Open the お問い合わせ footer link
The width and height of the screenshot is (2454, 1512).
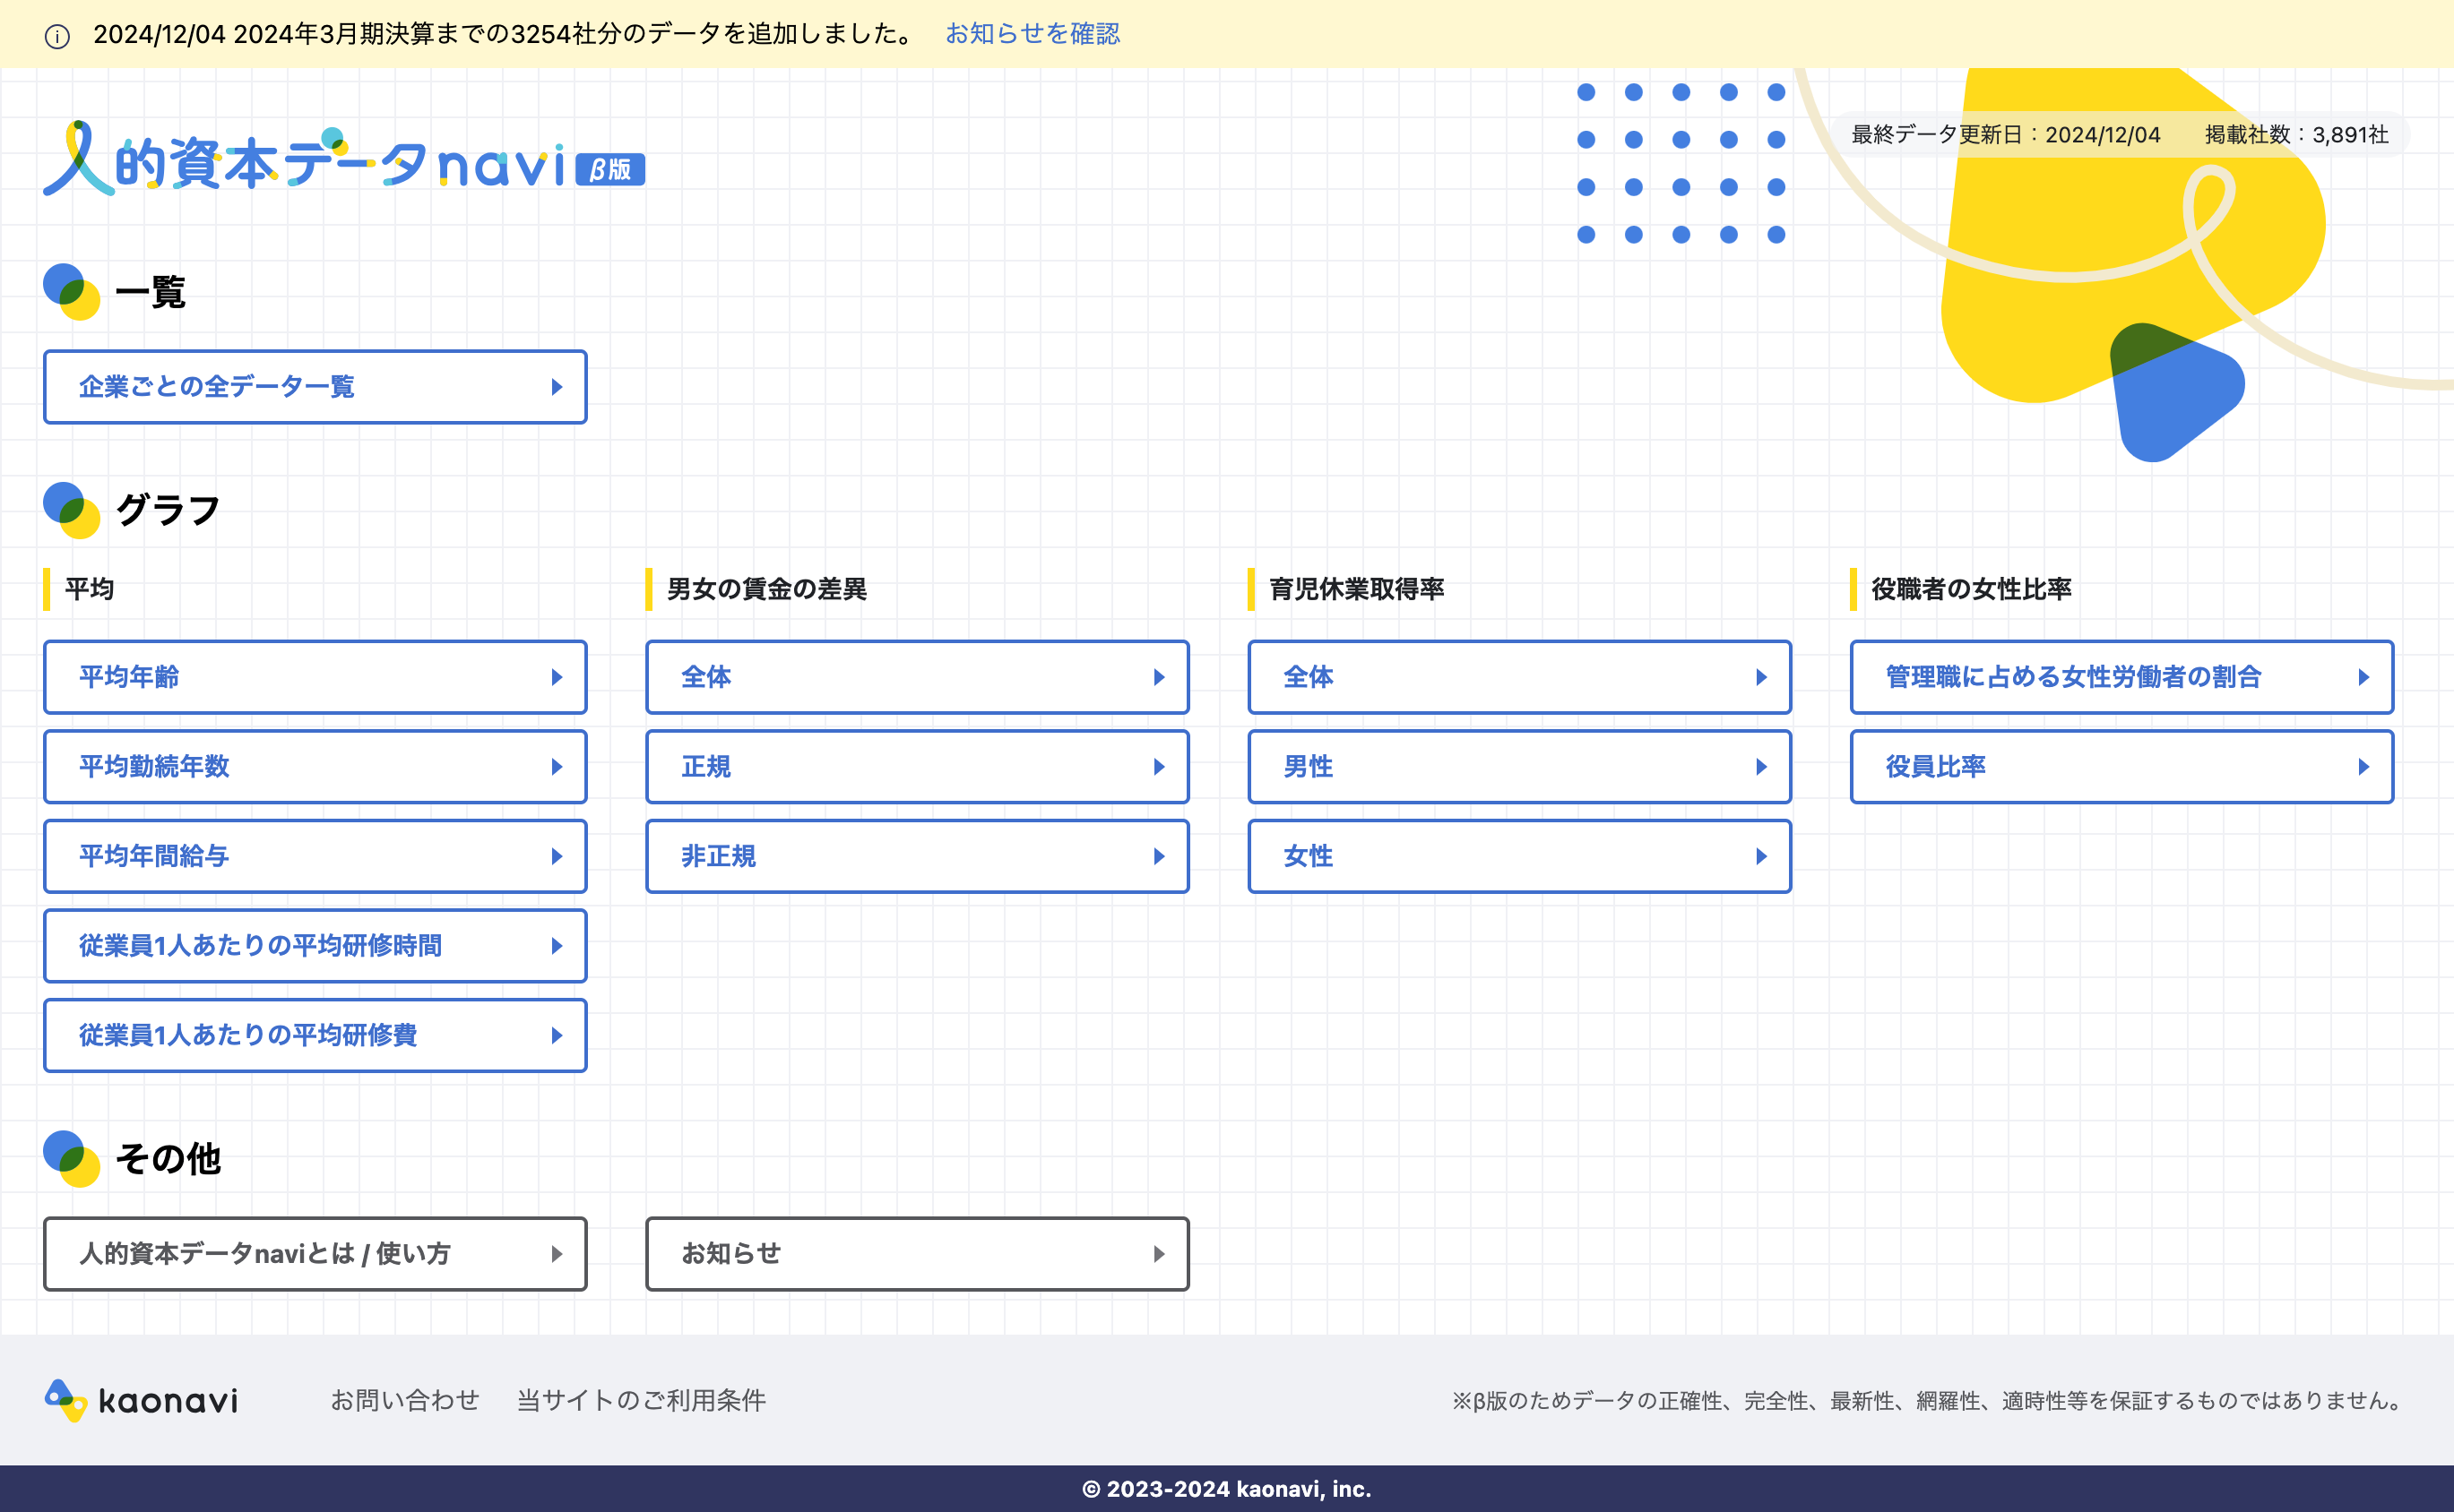tap(405, 1400)
